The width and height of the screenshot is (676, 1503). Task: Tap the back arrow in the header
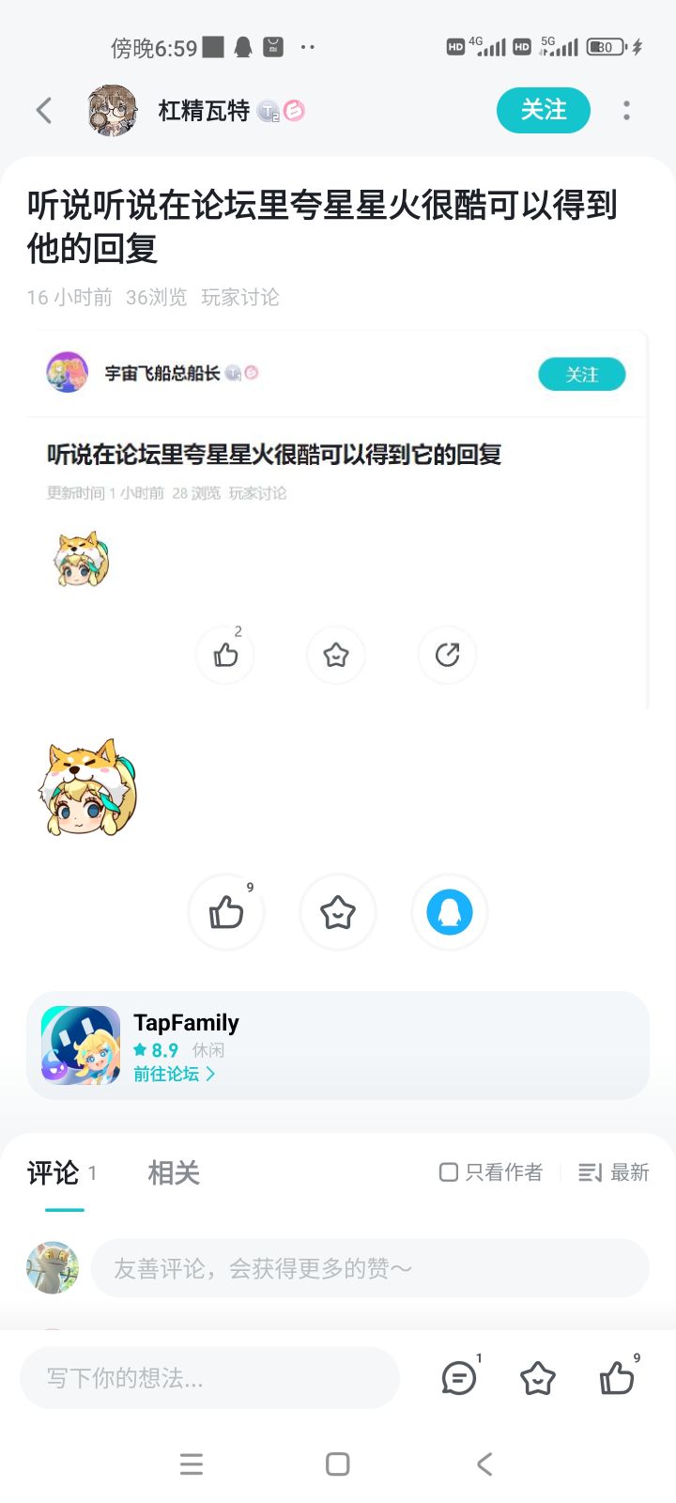[43, 110]
